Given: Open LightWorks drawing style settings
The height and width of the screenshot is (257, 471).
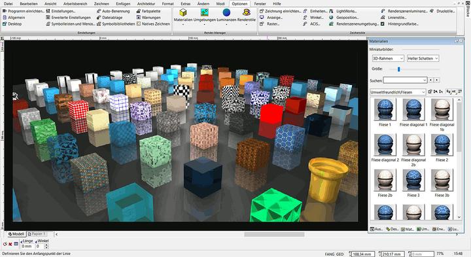Looking at the screenshot, I should [x=343, y=11].
